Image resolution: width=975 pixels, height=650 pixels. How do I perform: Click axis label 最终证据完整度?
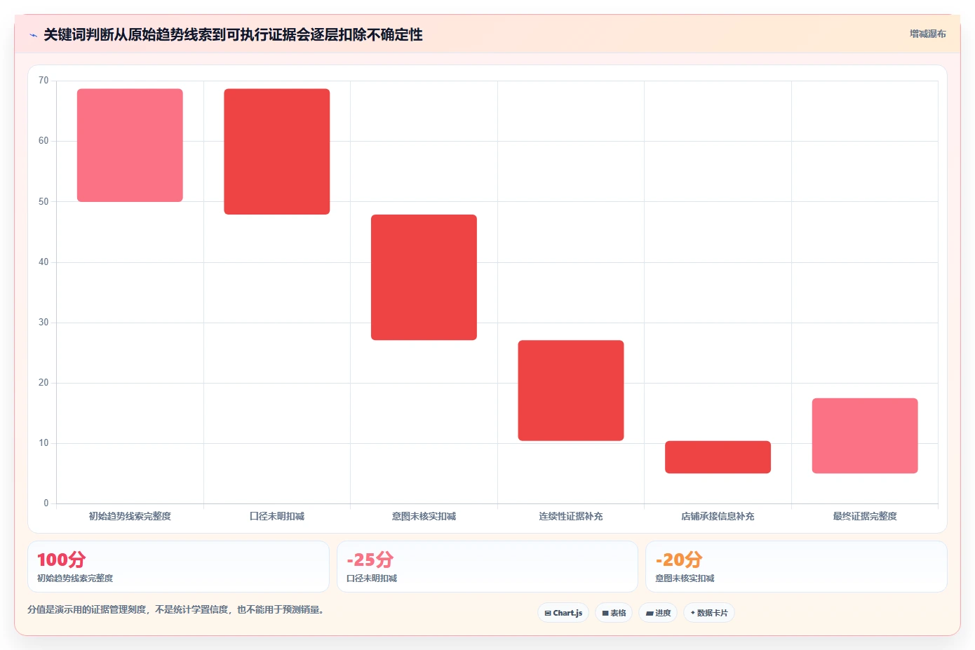(865, 516)
